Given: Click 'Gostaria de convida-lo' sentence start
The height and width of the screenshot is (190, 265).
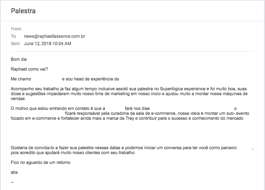Looking at the screenshot, I should [x=33, y=148].
